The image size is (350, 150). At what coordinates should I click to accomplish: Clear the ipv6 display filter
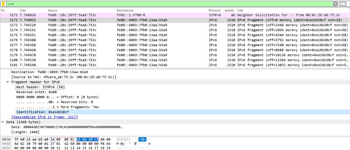click(x=335, y=4)
